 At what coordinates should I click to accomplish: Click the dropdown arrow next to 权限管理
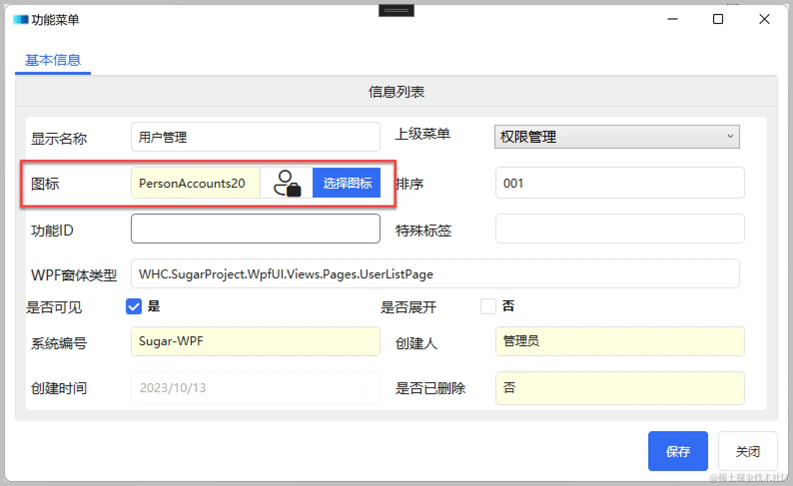730,136
